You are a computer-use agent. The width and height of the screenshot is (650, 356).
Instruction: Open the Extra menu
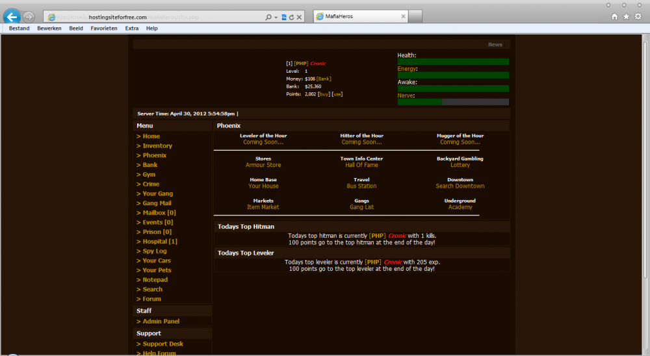132,29
